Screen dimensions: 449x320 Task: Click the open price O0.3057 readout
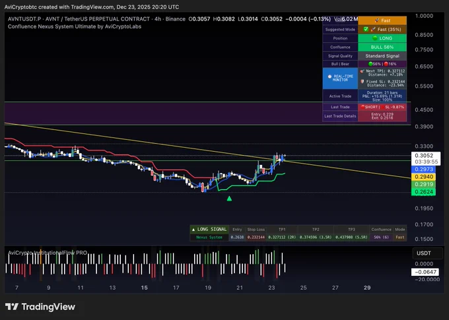click(x=199, y=19)
